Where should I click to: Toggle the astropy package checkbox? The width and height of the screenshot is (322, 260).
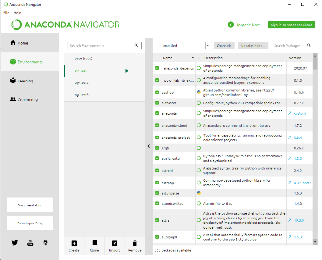pyautogui.click(x=157, y=183)
